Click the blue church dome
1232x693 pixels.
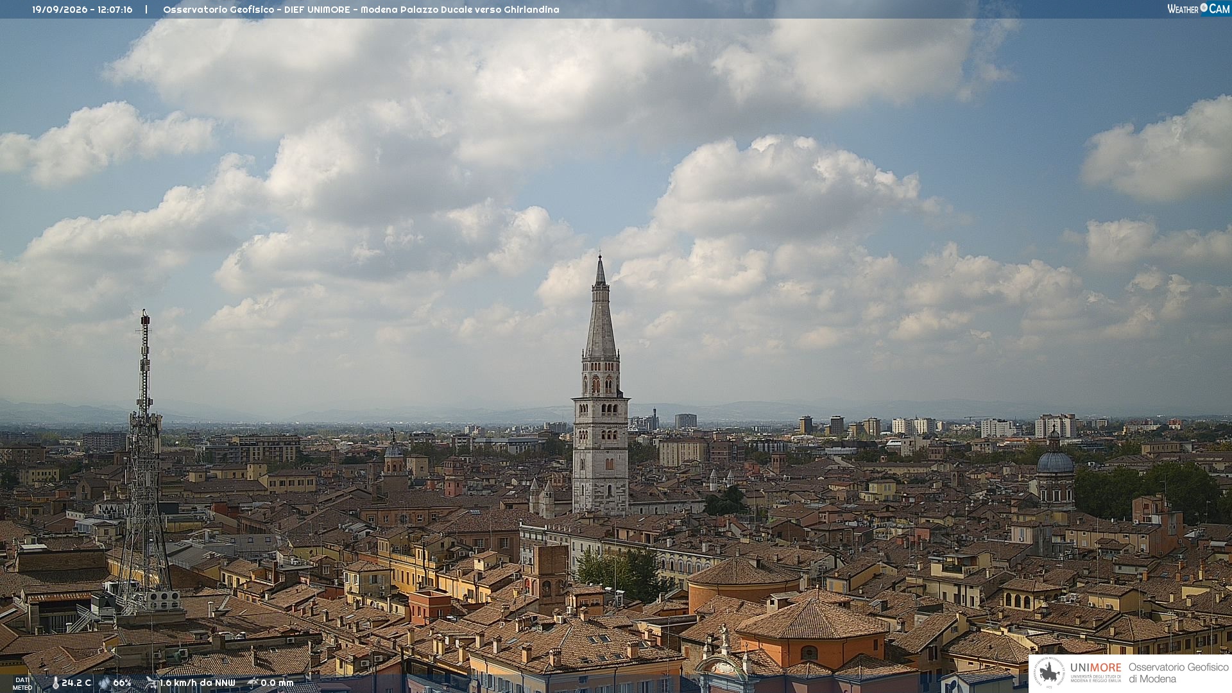1054,461
